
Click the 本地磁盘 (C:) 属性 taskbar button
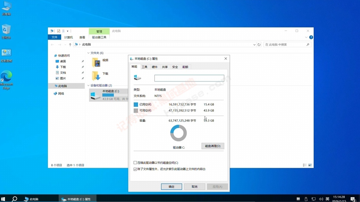click(x=77, y=199)
